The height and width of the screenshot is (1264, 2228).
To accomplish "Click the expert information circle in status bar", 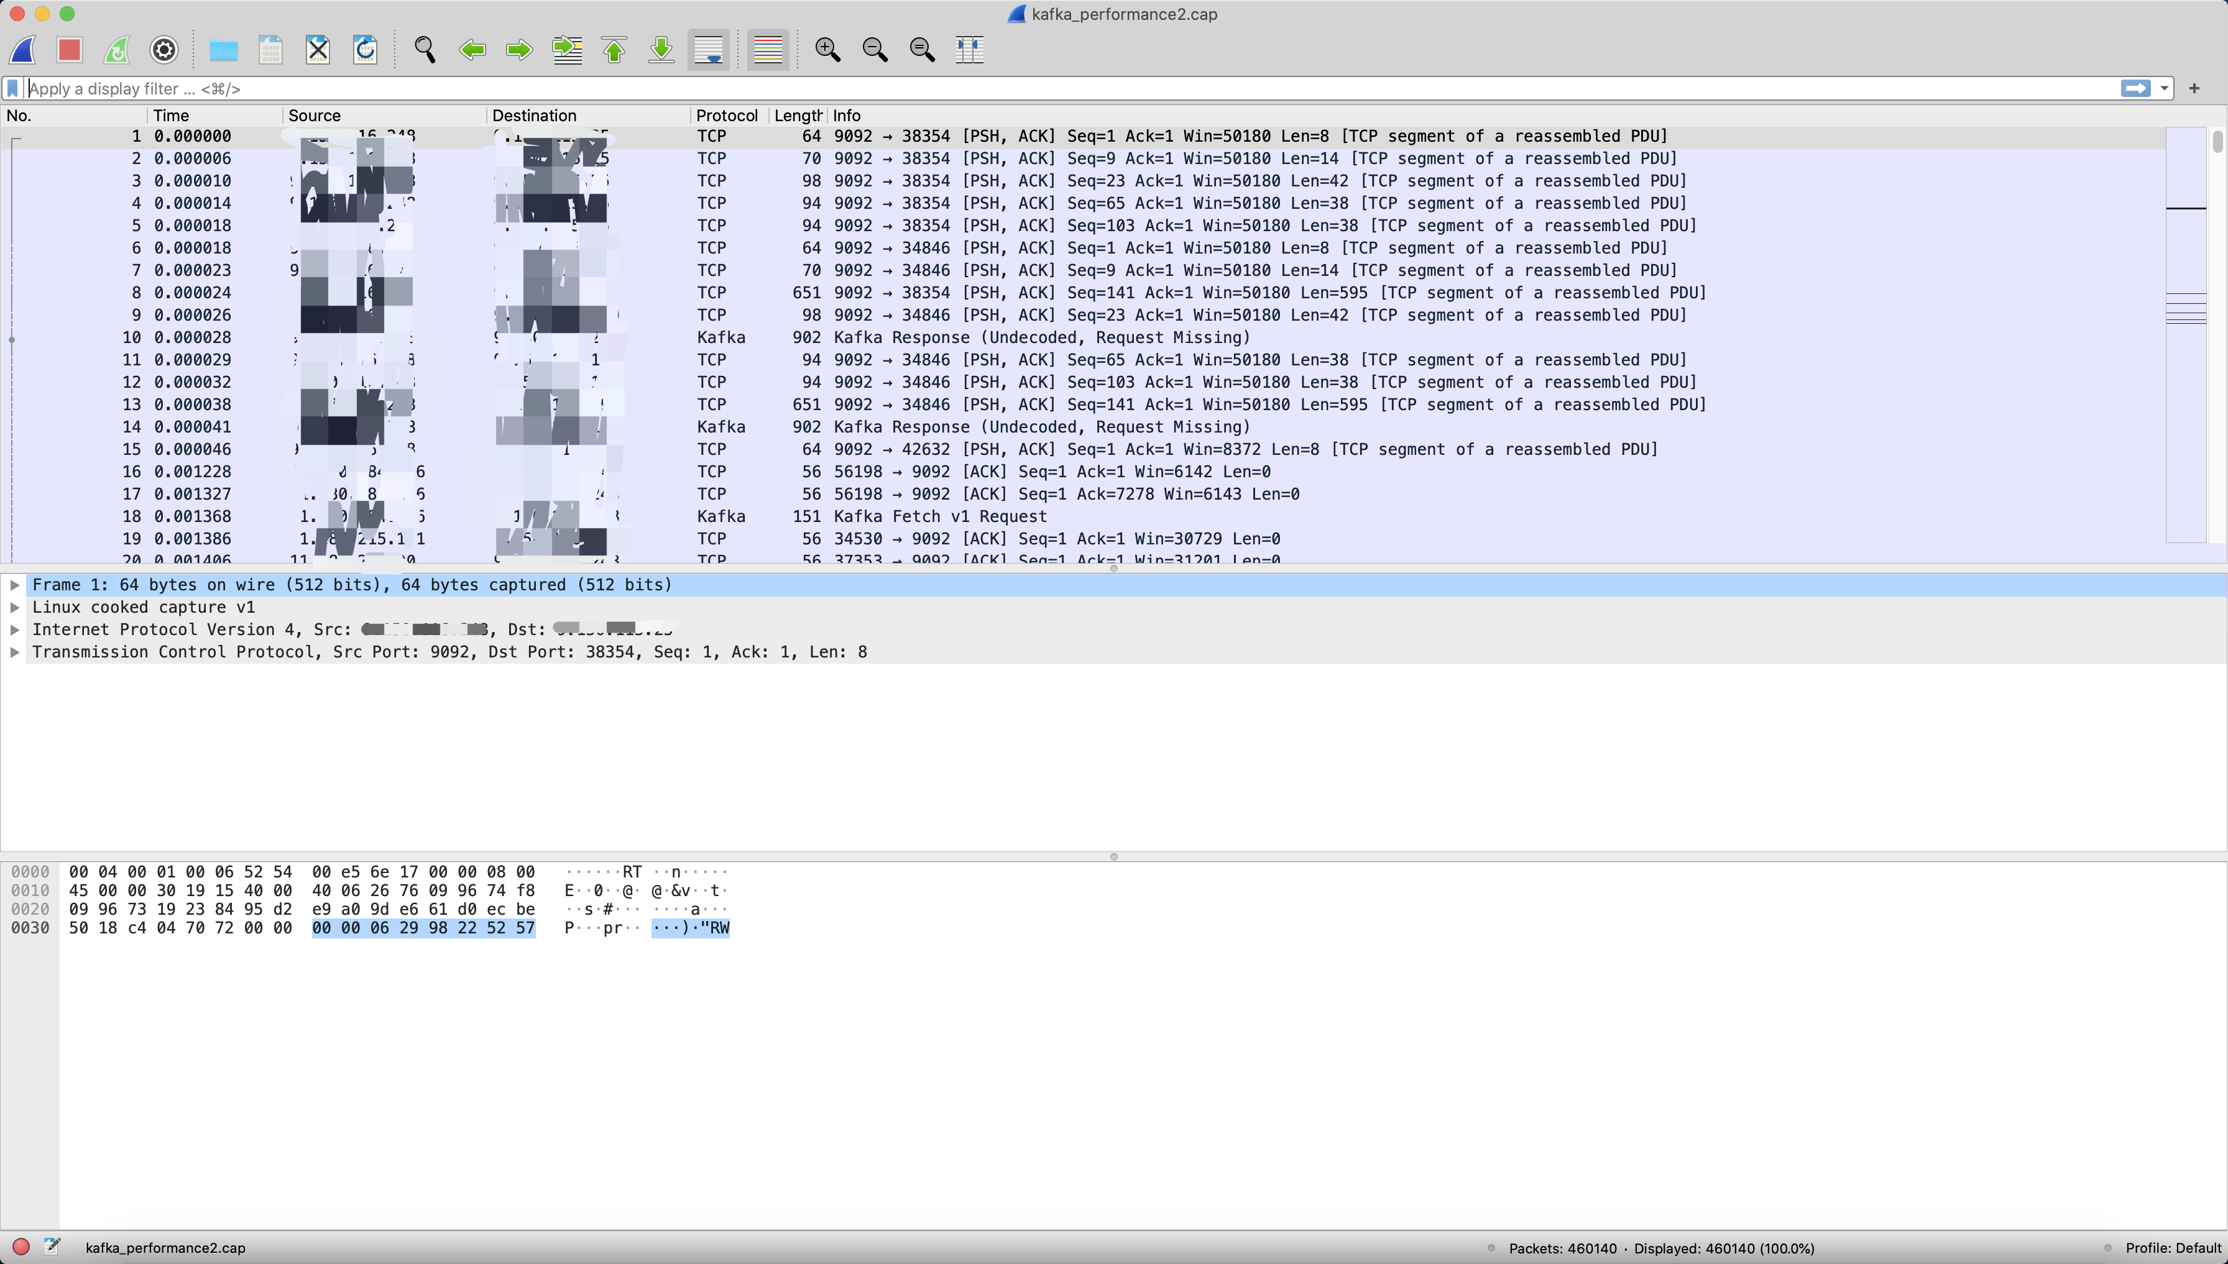I will (21, 1247).
